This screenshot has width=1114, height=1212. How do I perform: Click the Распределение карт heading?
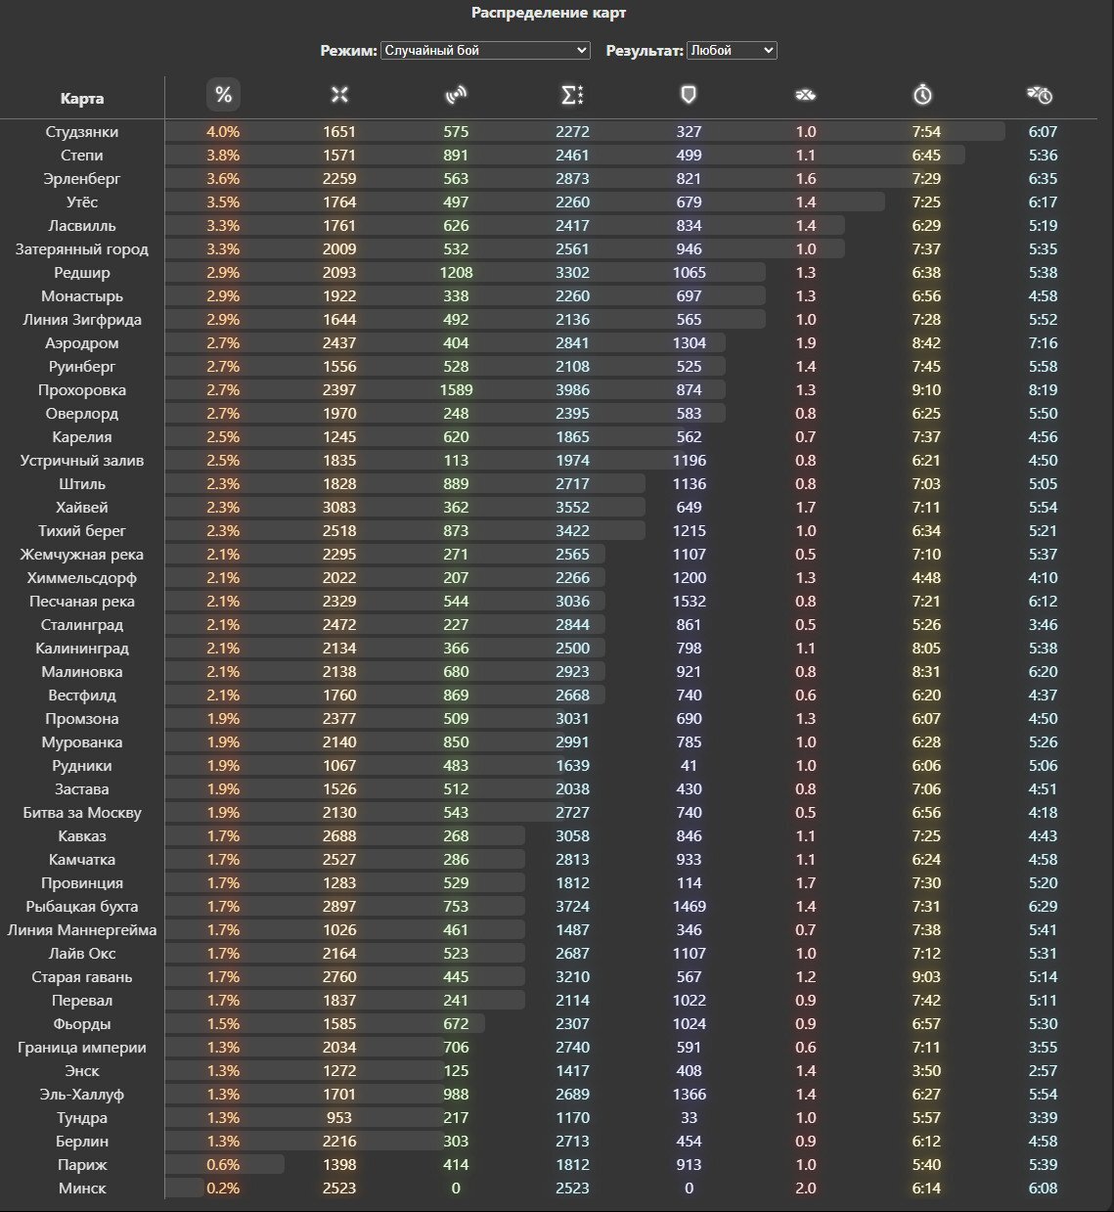(549, 13)
